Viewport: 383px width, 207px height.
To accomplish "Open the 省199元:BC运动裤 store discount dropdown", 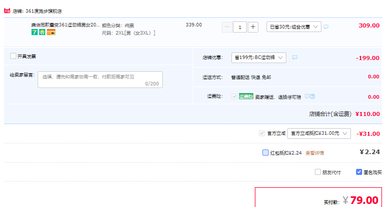I will point(259,57).
